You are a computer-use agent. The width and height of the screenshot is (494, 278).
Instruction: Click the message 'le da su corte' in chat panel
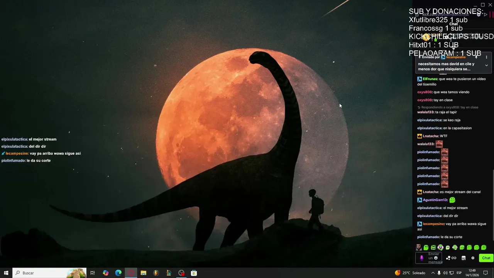(x=451, y=237)
